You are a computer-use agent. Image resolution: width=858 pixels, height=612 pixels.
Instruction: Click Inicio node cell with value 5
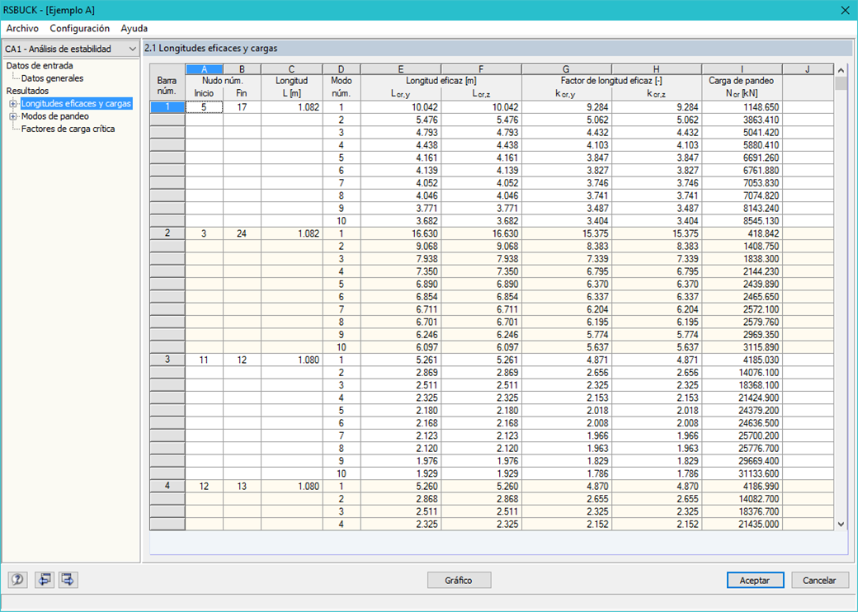[x=204, y=107]
